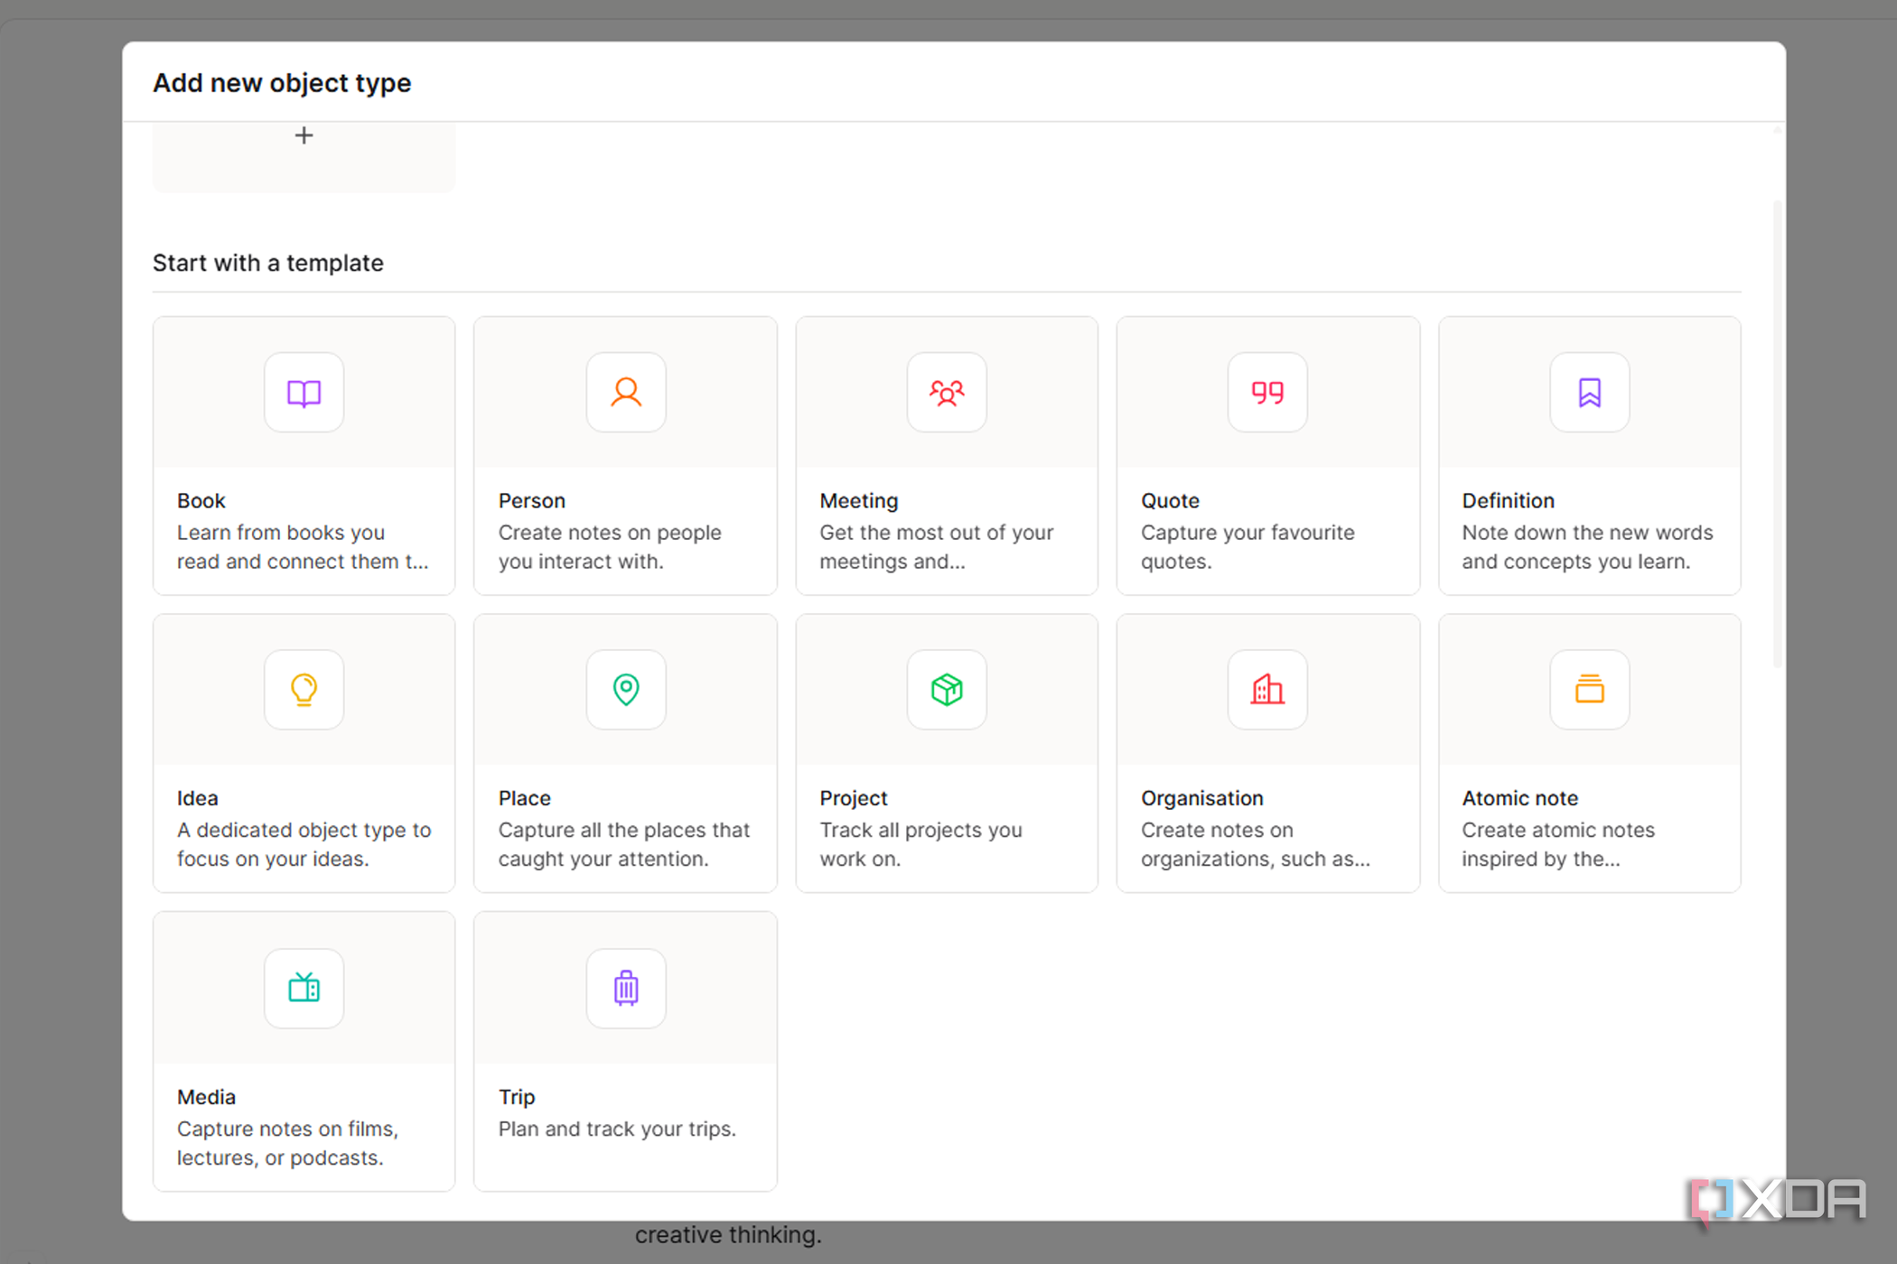The image size is (1897, 1264).
Task: Click the Definition bookmark icon
Action: (x=1590, y=393)
